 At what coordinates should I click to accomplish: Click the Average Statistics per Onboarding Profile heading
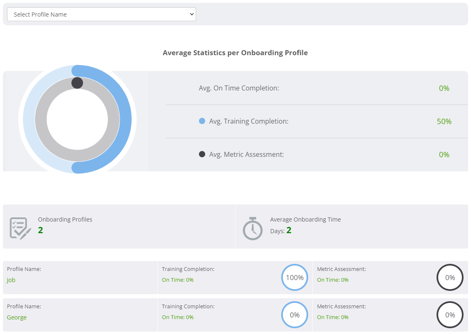pos(235,53)
